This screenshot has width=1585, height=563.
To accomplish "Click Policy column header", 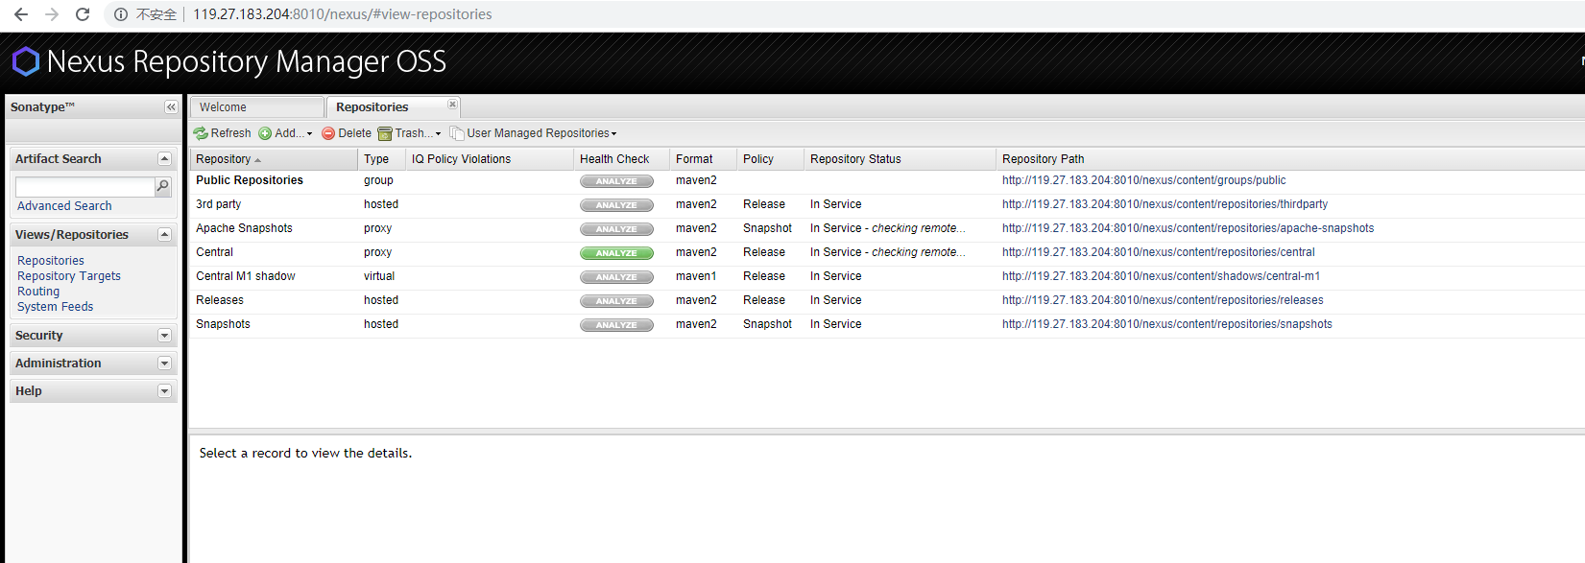I will tap(770, 159).
